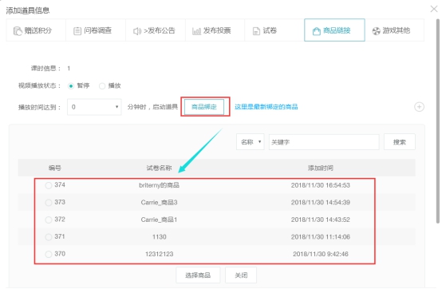Click the 搜索 button
This screenshot has height=289, width=442.
(x=400, y=142)
